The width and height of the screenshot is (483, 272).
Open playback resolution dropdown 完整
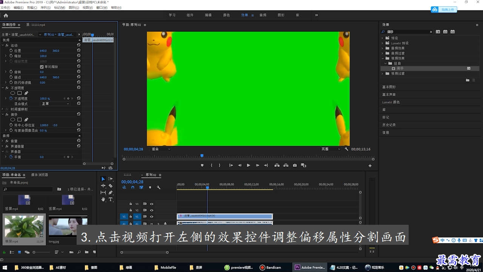331,149
